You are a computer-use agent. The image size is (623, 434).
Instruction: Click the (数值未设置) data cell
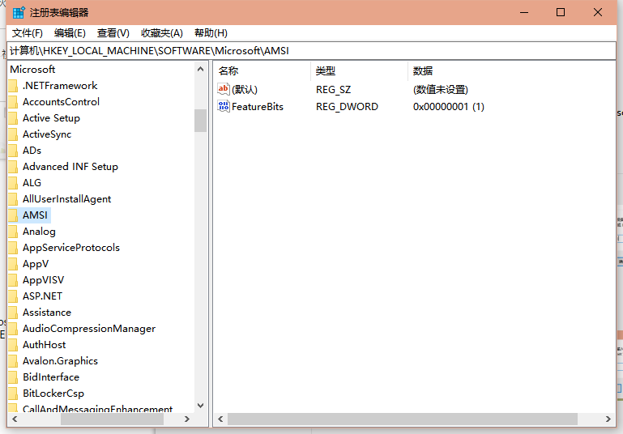coord(440,90)
